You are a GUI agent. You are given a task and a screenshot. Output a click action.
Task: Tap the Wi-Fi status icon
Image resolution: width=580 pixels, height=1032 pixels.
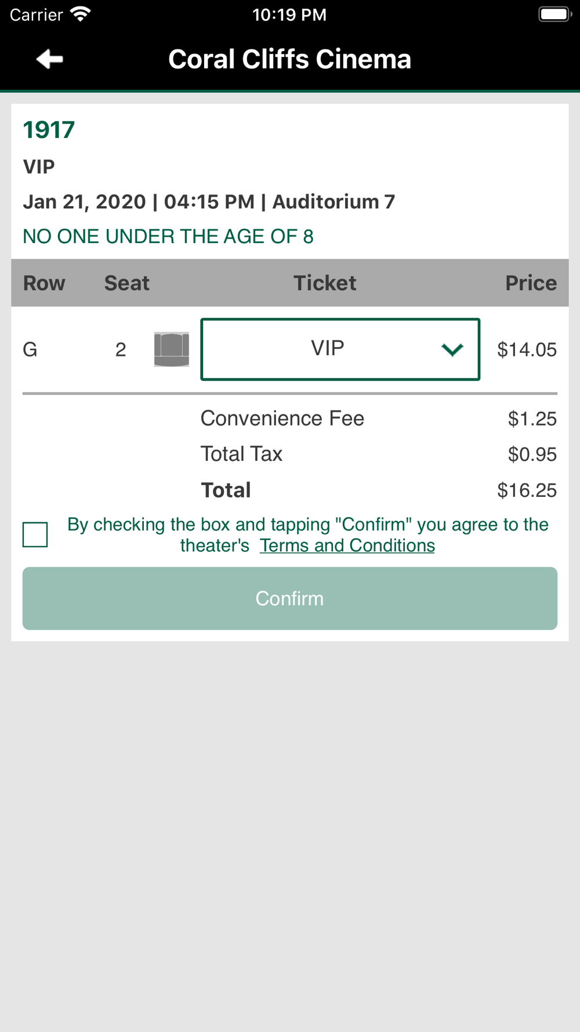click(81, 15)
